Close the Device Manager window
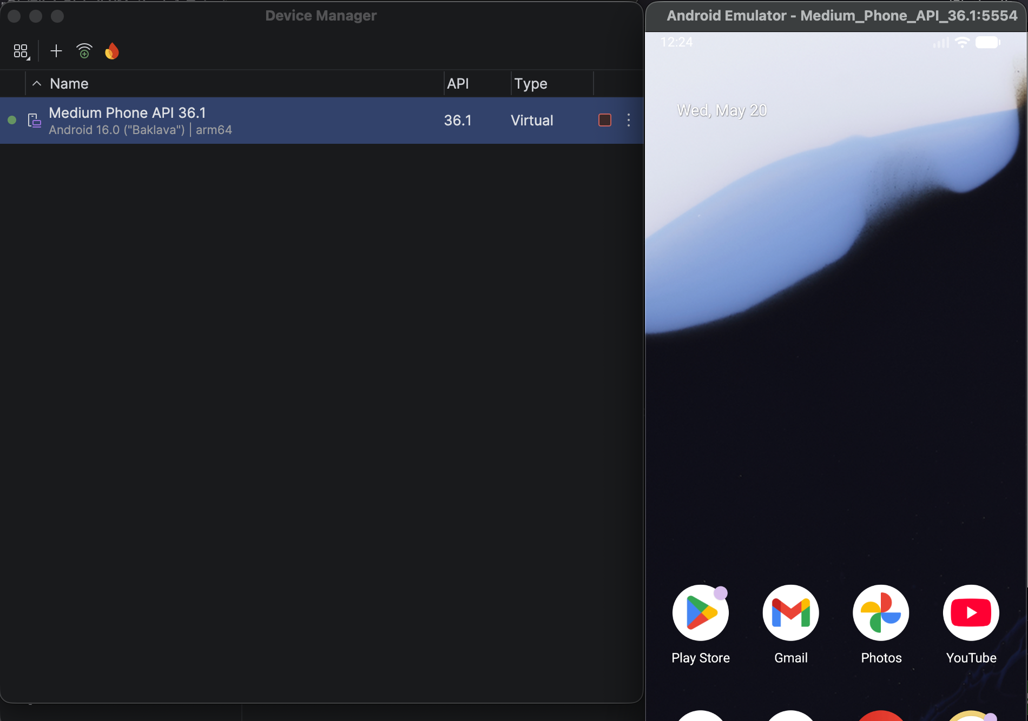Image resolution: width=1028 pixels, height=721 pixels. [15, 16]
